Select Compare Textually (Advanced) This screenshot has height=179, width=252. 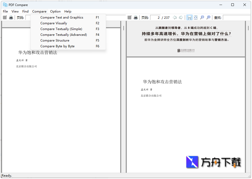[68, 35]
